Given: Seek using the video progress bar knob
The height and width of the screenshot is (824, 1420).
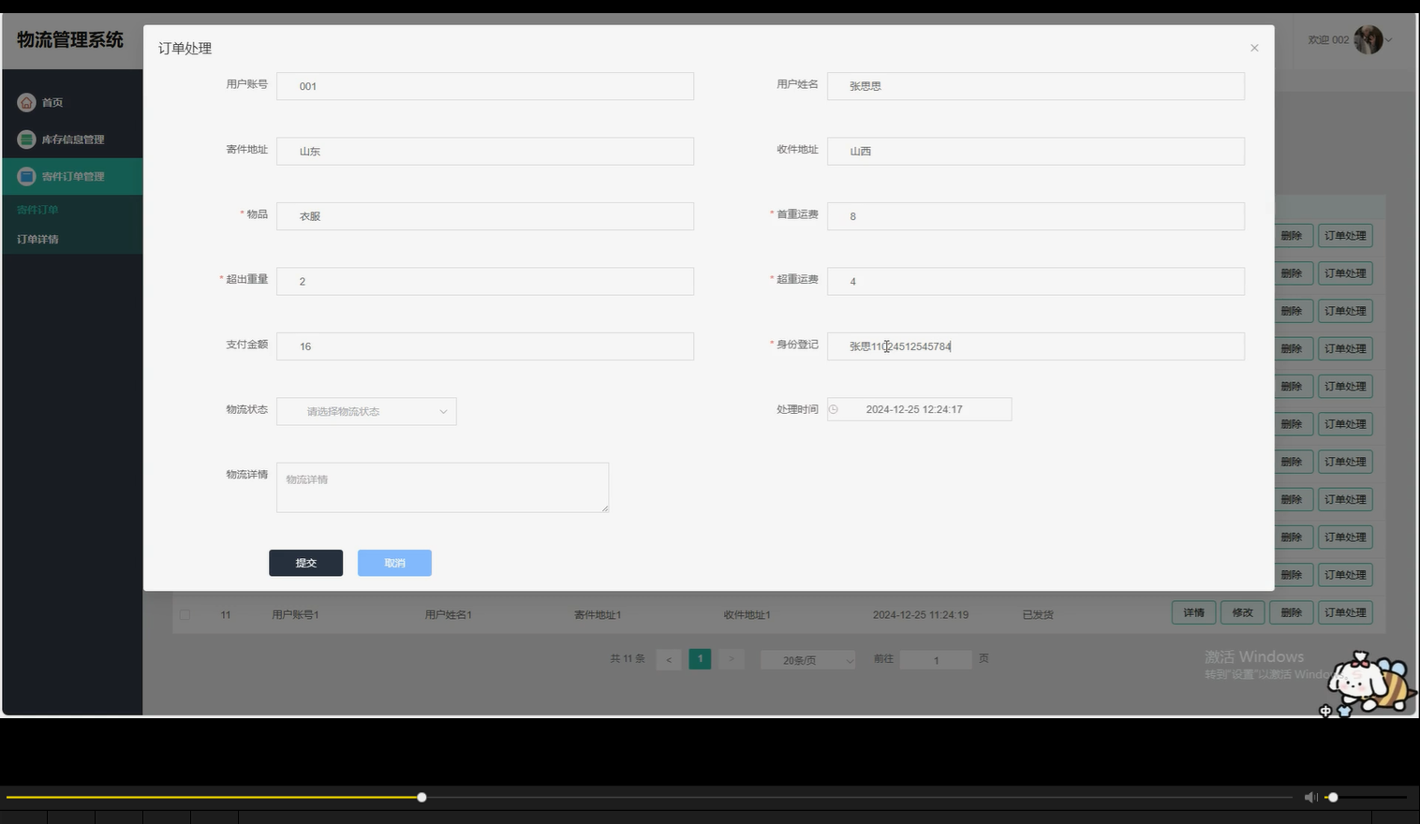Looking at the screenshot, I should [422, 797].
